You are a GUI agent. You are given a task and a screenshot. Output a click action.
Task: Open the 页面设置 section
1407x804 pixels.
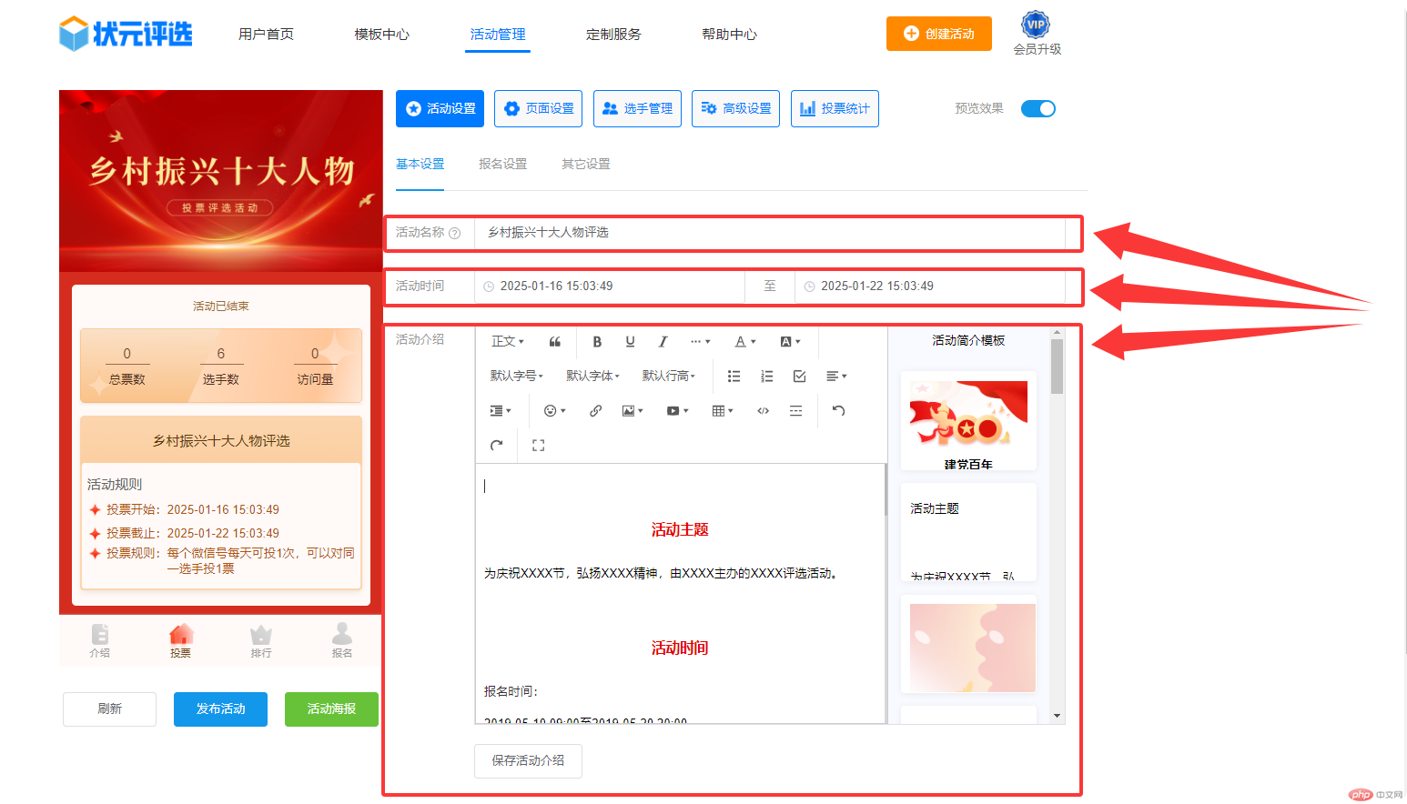point(539,108)
